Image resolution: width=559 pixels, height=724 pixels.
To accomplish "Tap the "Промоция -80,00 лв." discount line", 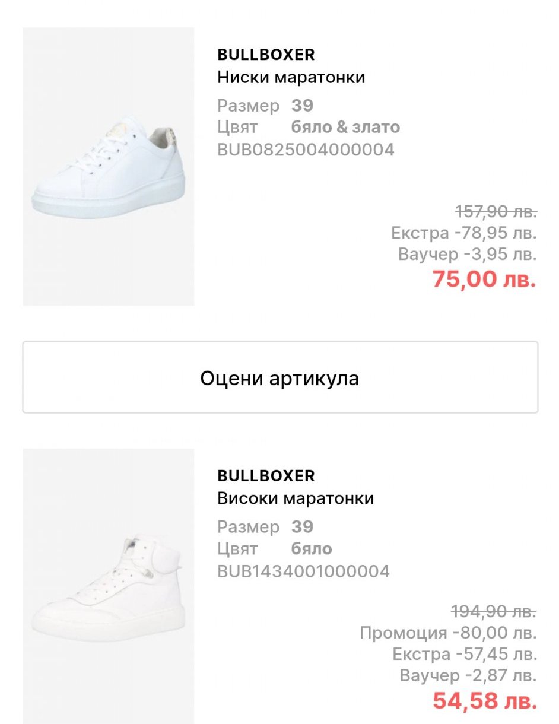I will (x=448, y=633).
